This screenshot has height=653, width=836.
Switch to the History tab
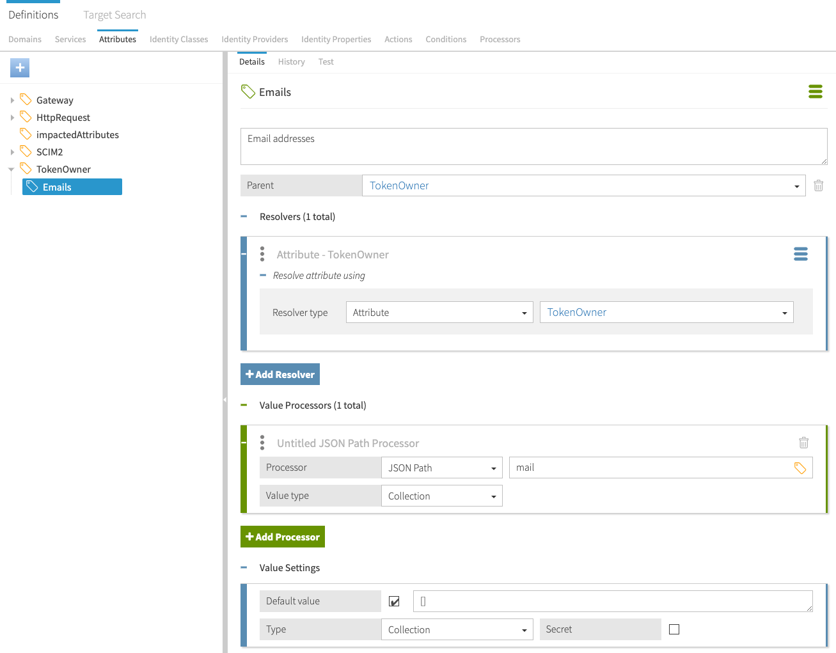coord(291,61)
